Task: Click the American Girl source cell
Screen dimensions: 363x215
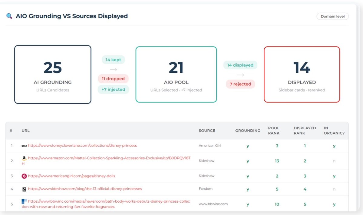Action: [210, 146]
